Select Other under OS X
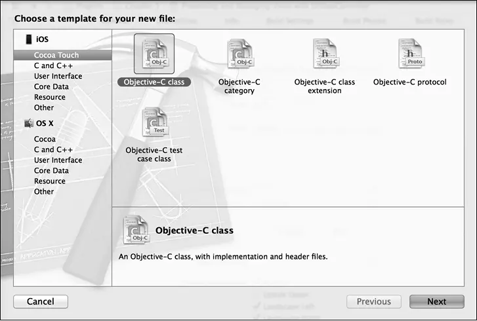The width and height of the screenshot is (477, 321). pos(44,192)
